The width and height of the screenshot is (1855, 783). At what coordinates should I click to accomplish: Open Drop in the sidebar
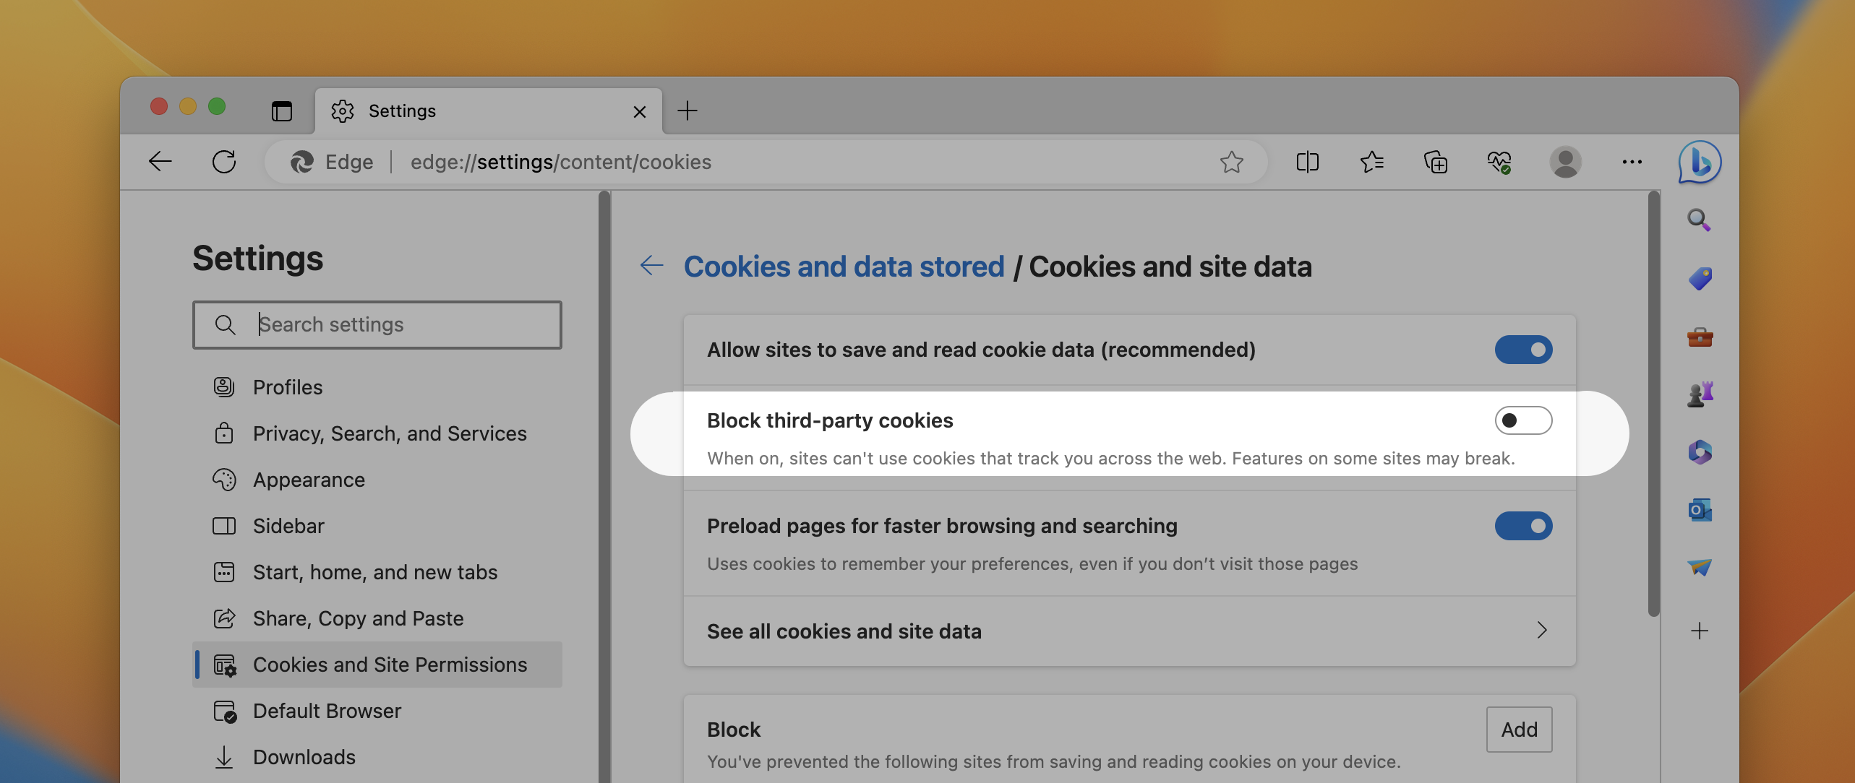[x=1700, y=567]
